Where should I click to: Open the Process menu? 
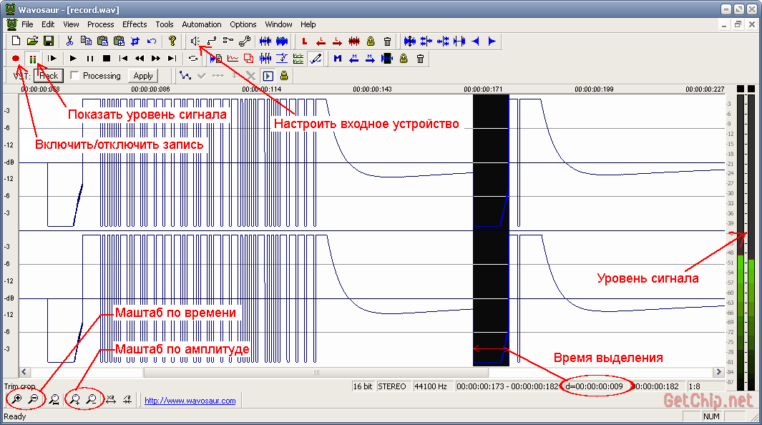pos(101,24)
